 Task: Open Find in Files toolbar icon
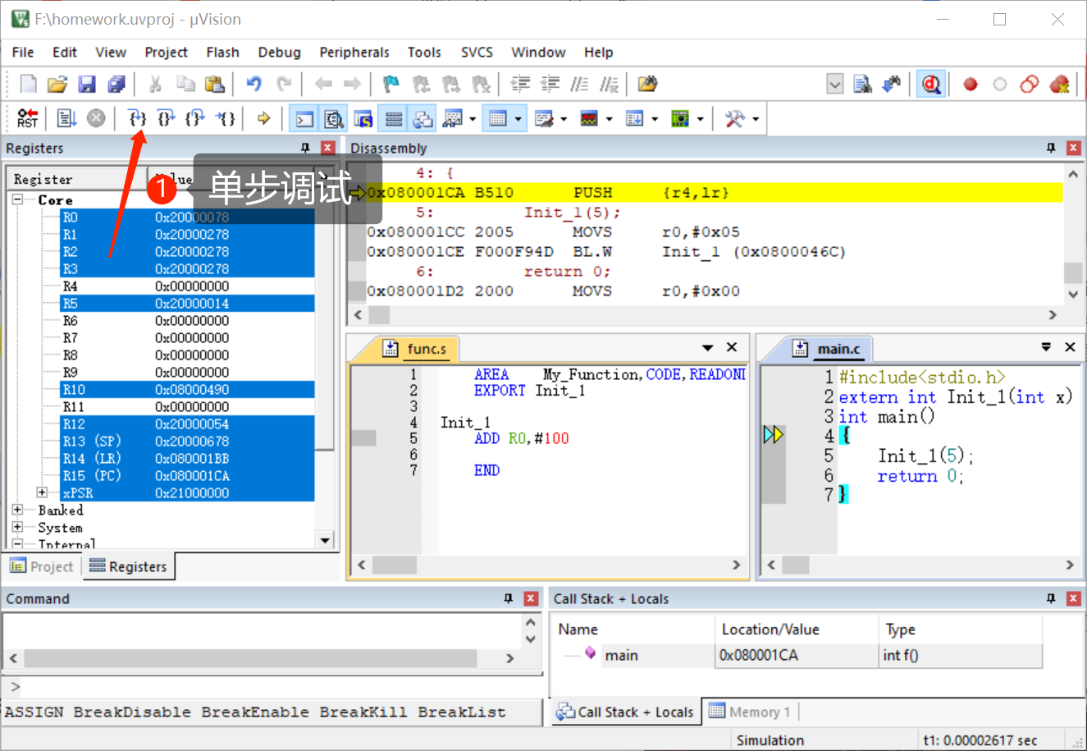(647, 84)
